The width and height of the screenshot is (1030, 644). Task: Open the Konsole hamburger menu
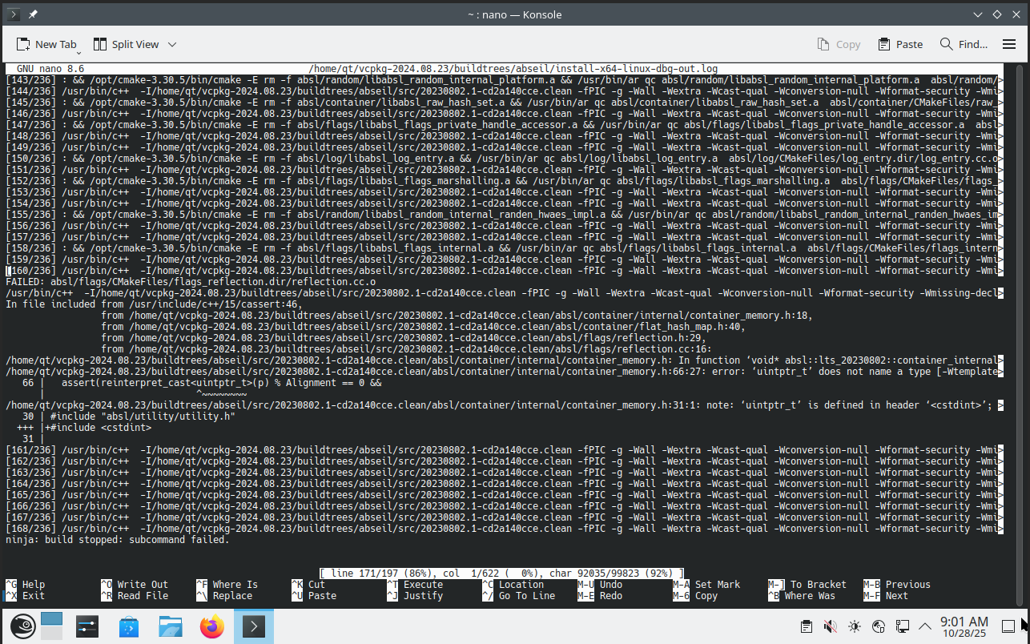(x=1007, y=44)
